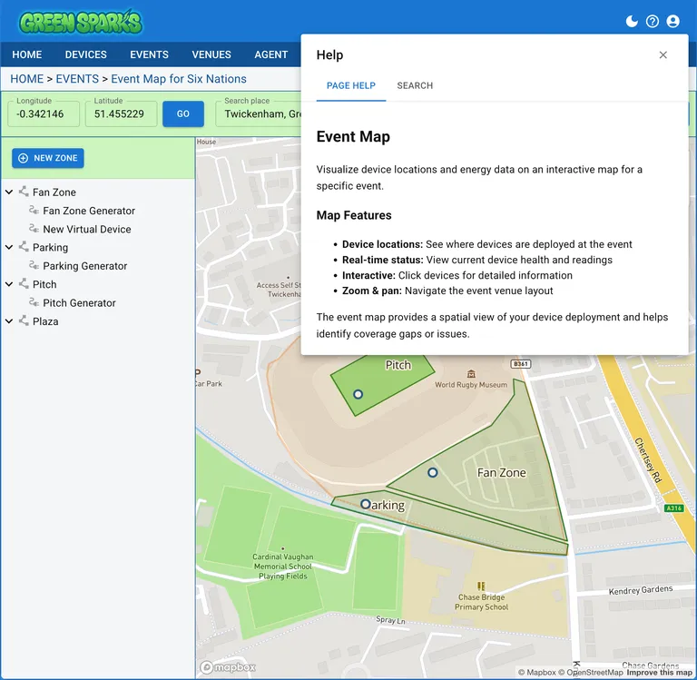
Task: Select the Fan Zone device marker on map
Action: pyautogui.click(x=432, y=472)
